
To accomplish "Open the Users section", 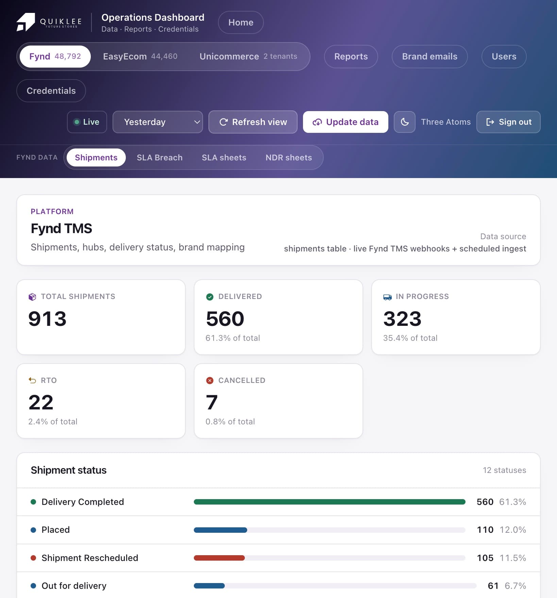I will pos(504,56).
